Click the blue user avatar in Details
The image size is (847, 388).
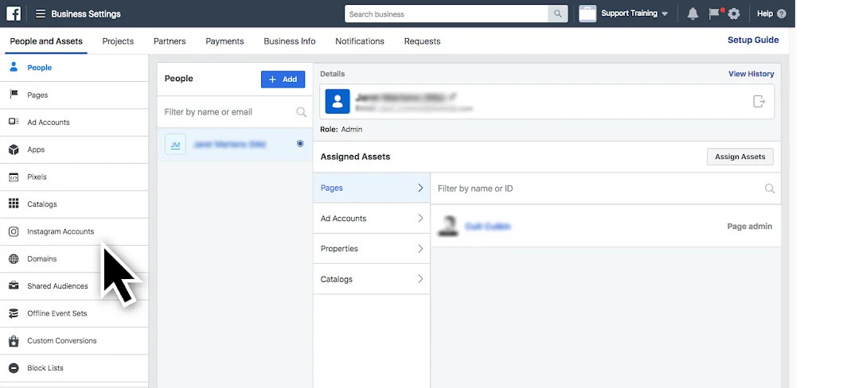[338, 102]
